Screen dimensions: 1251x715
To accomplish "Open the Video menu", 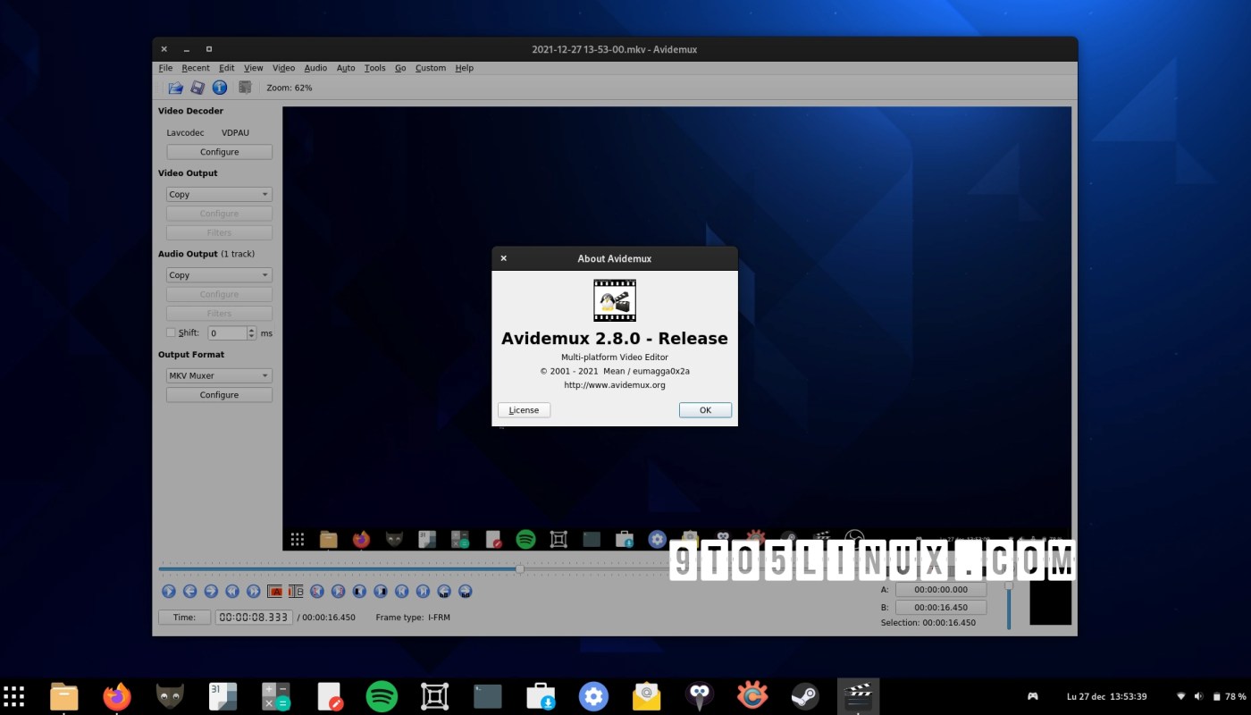I will [283, 68].
